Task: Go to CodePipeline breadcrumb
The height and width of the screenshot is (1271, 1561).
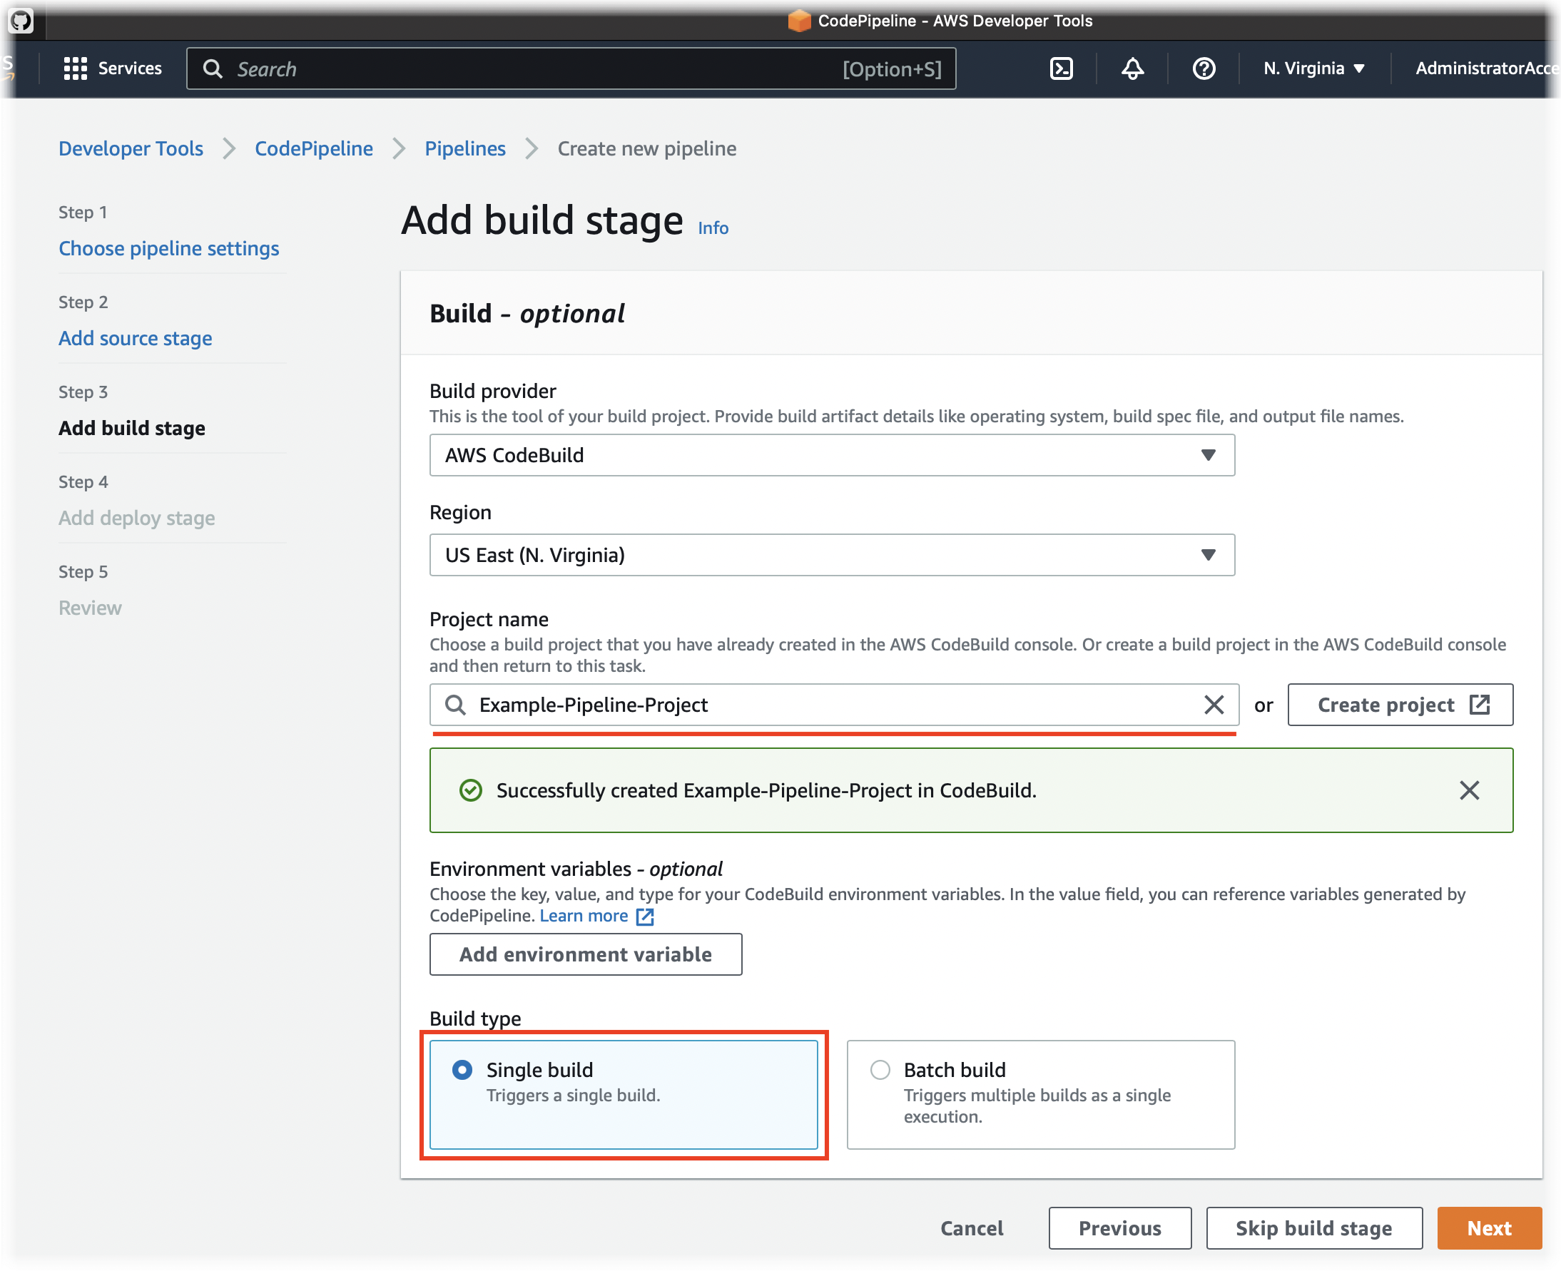Action: pos(313,148)
